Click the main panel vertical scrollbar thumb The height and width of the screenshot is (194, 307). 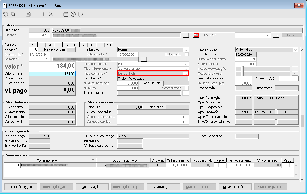[x=302, y=121]
